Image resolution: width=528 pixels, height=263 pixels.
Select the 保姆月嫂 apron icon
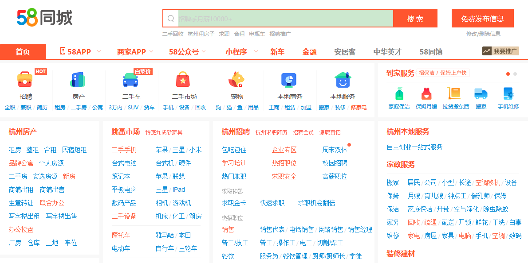(426, 94)
